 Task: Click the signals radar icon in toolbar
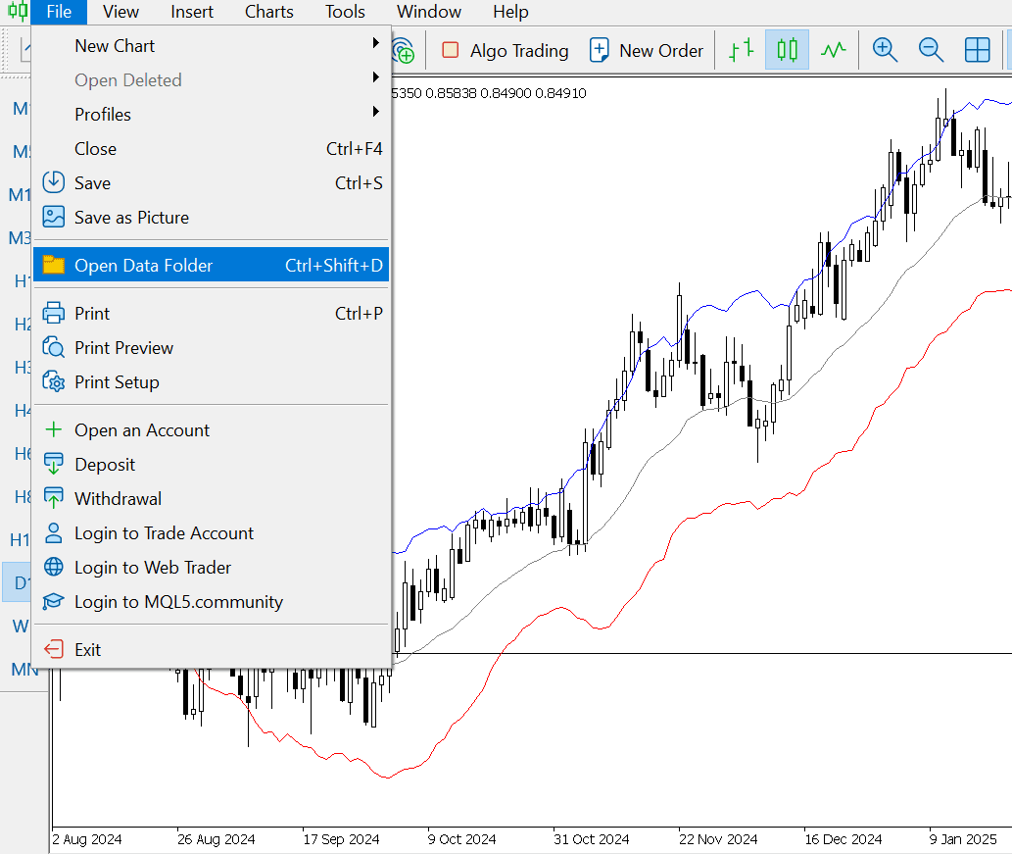coord(403,50)
